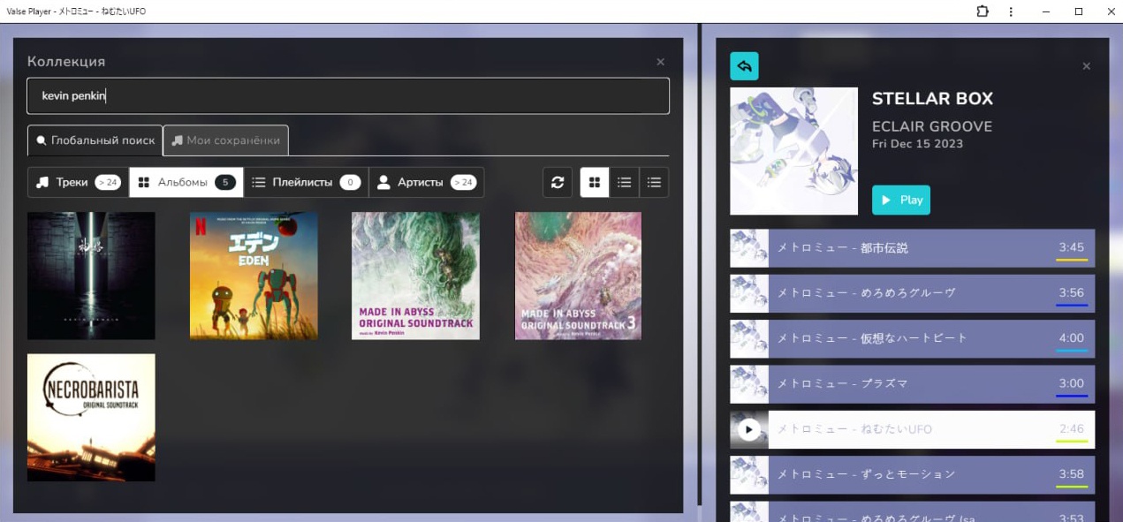Minimize the Valse Player window
This screenshot has width=1123, height=522.
tap(1046, 11)
